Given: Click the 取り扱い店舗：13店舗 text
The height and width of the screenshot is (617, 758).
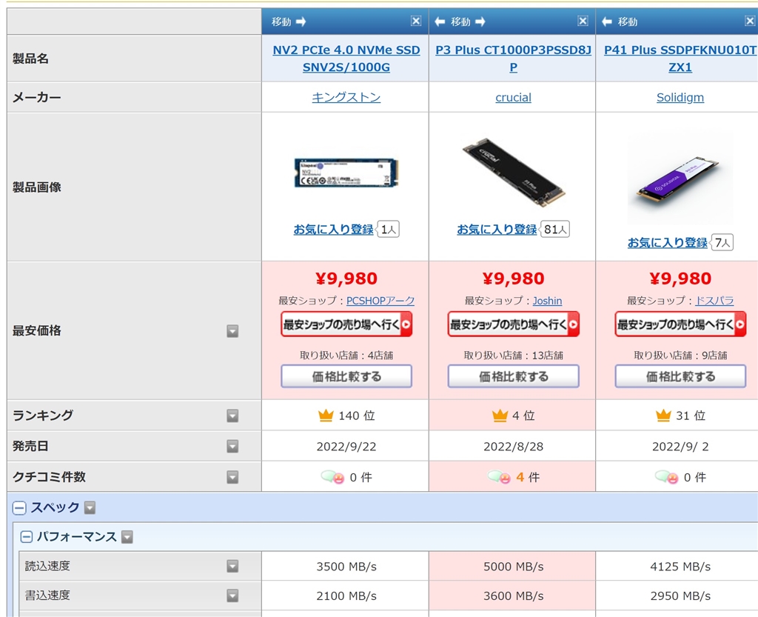Looking at the screenshot, I should 514,356.
